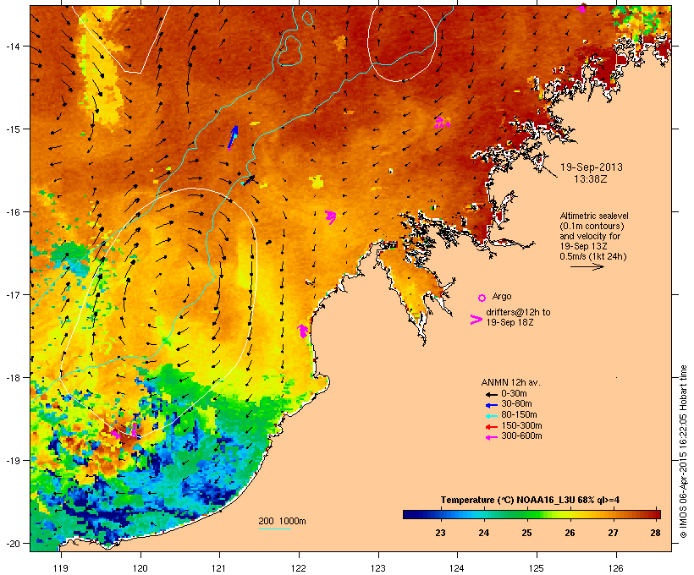Click the dark red 28°C end of colorbar

(x=656, y=514)
